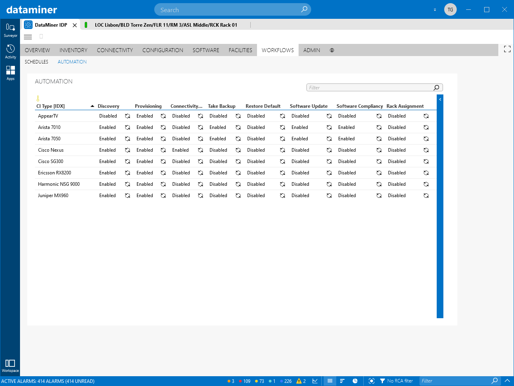Click the alarm focus target icon
The height and width of the screenshot is (386, 514).
[372, 381]
